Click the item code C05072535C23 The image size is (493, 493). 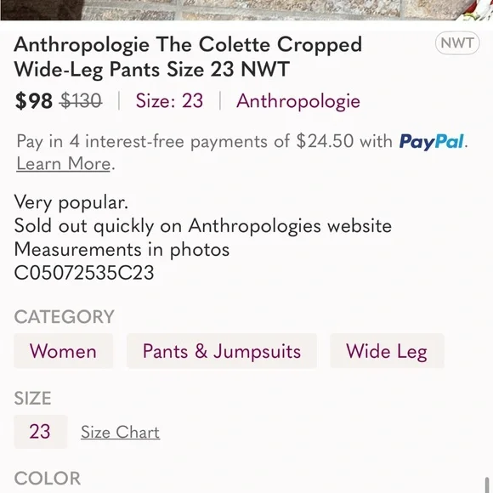coord(84,273)
